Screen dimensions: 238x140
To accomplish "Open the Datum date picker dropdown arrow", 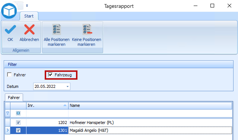I will (67, 86).
